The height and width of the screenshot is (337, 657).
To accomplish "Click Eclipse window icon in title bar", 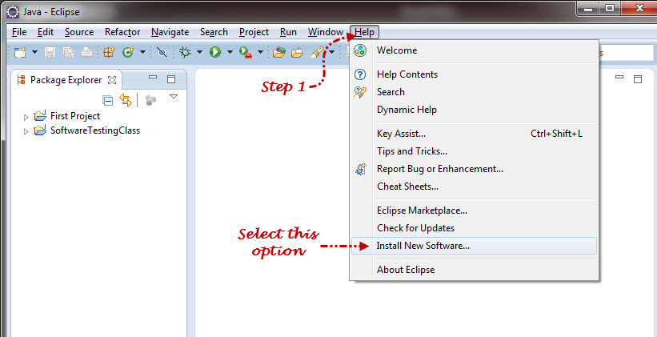I will 12,11.
